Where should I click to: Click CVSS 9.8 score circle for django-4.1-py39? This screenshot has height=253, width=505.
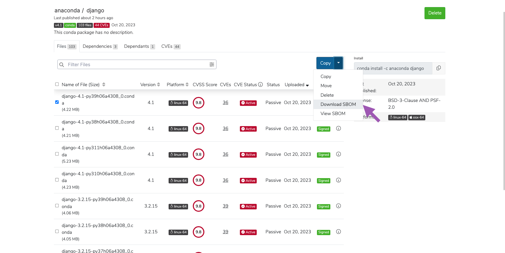(x=199, y=103)
